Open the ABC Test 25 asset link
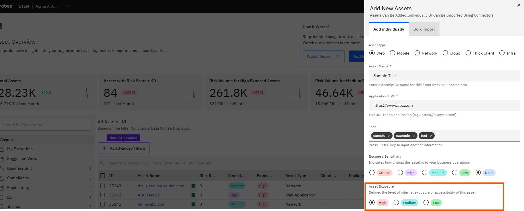Viewport: 524px width, 211px height. coord(149,195)
